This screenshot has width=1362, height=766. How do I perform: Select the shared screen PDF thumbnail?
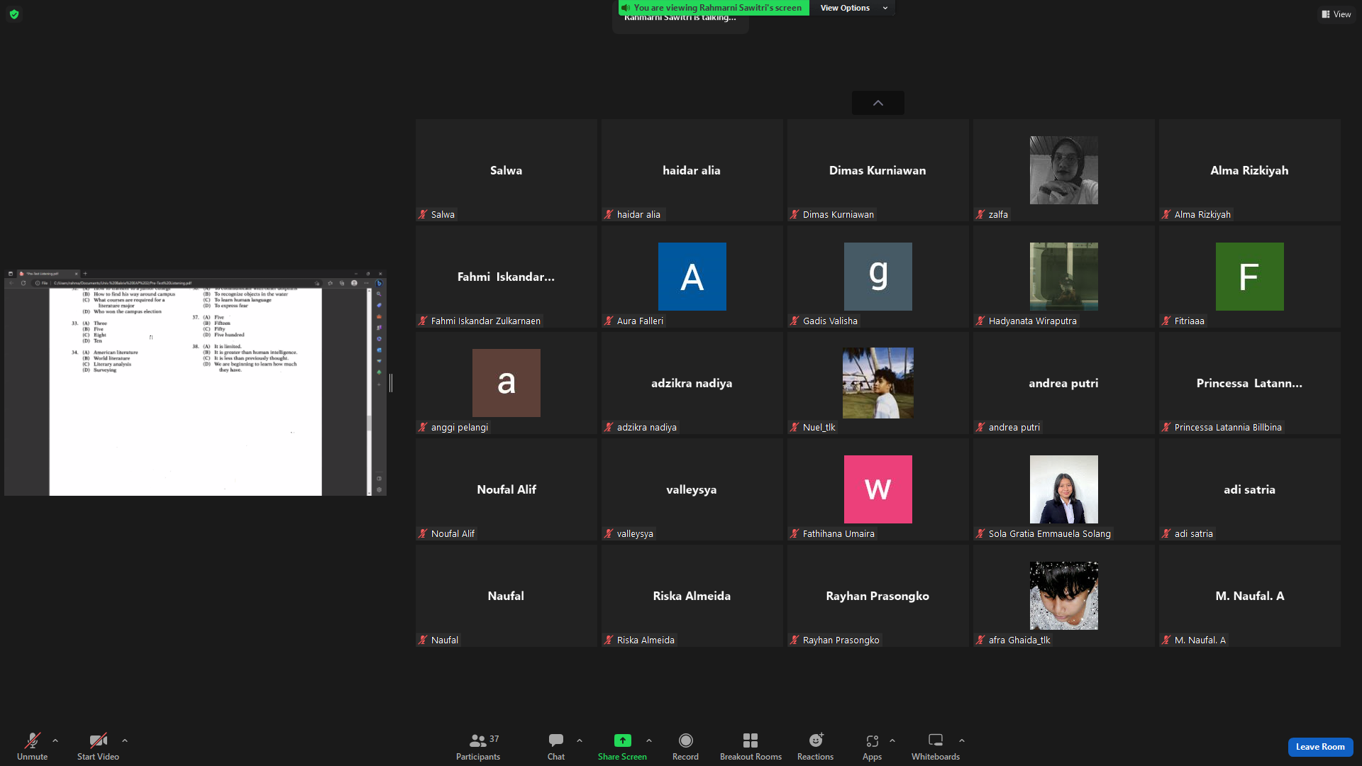pos(195,382)
